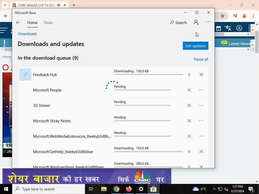259x194 pixels.
Task: Open File Explorer from the taskbar
Action: click(104, 189)
